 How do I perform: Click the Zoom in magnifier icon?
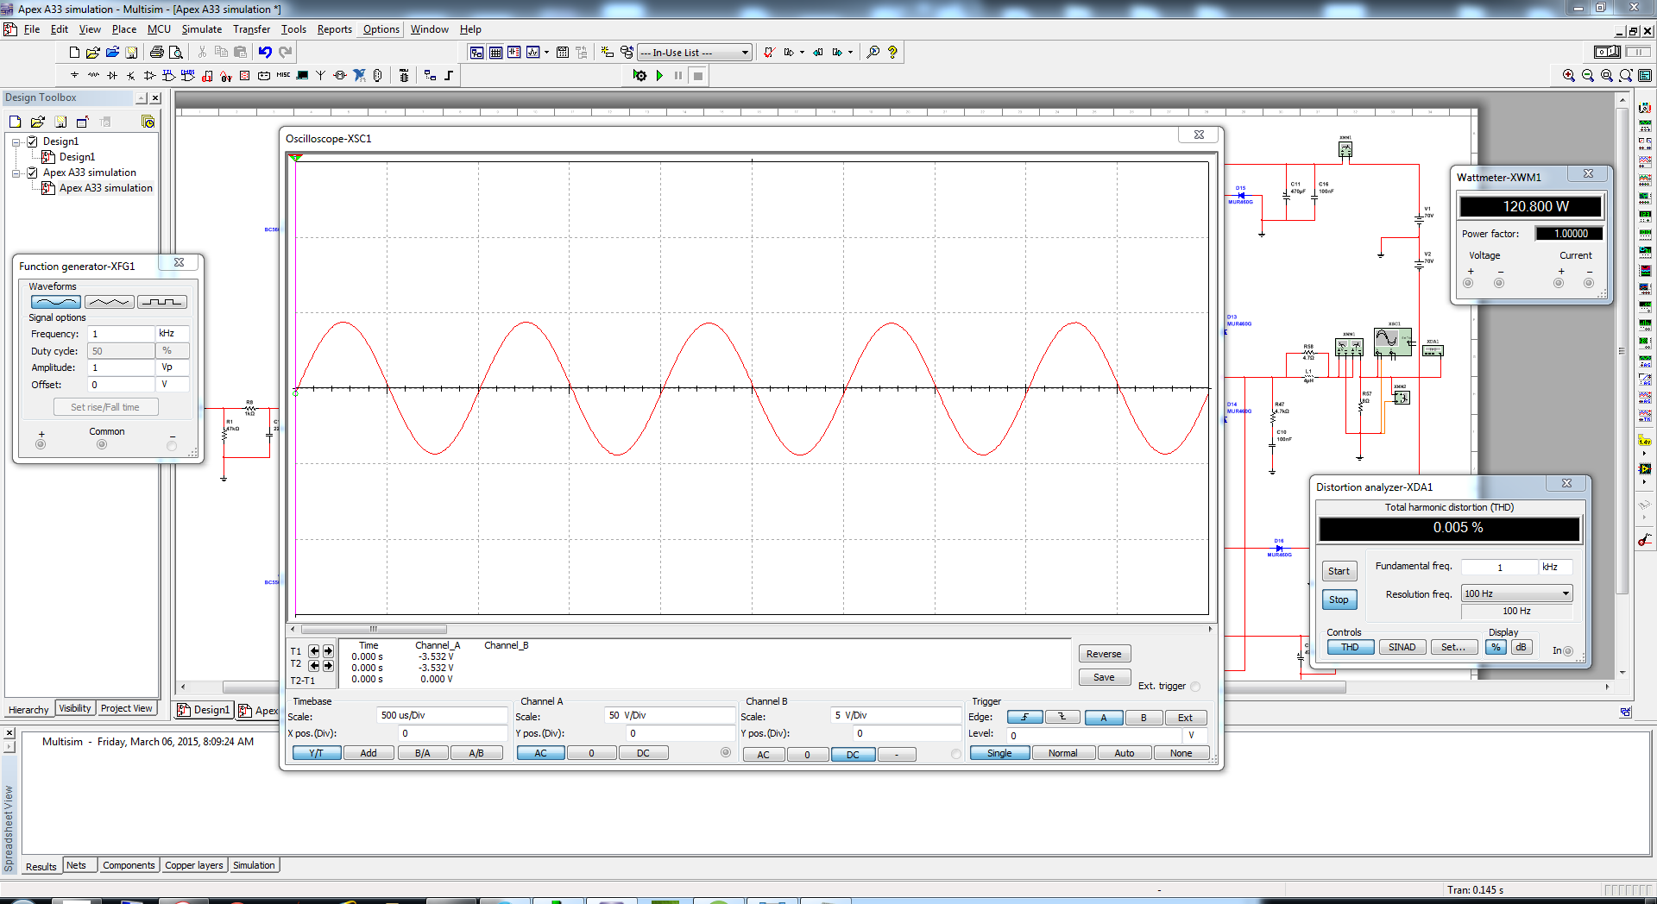click(x=1569, y=76)
